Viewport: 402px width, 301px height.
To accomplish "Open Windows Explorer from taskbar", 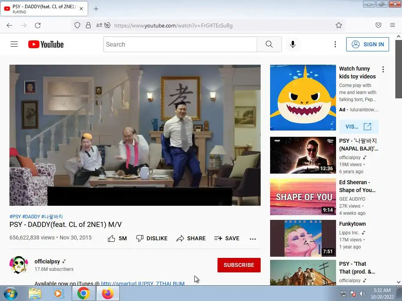I will pyautogui.click(x=35, y=294).
